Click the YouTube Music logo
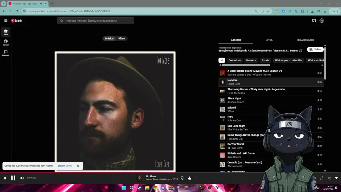 tap(17, 21)
